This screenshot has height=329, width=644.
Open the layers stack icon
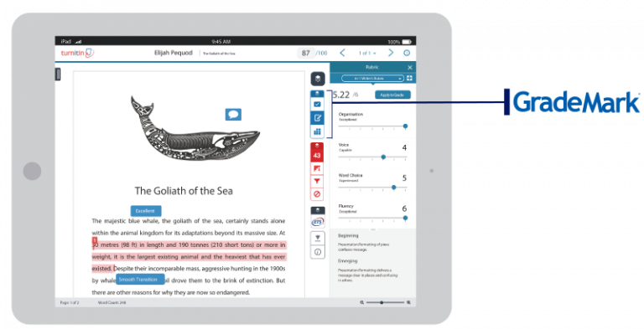pos(318,79)
